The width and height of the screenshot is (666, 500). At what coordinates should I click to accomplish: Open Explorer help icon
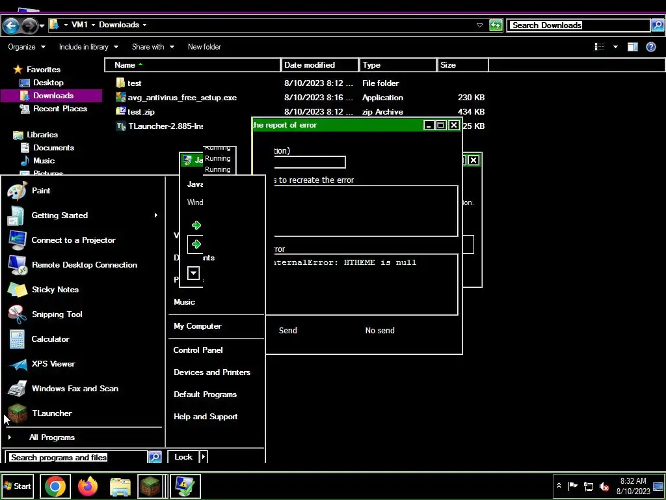[x=650, y=47]
